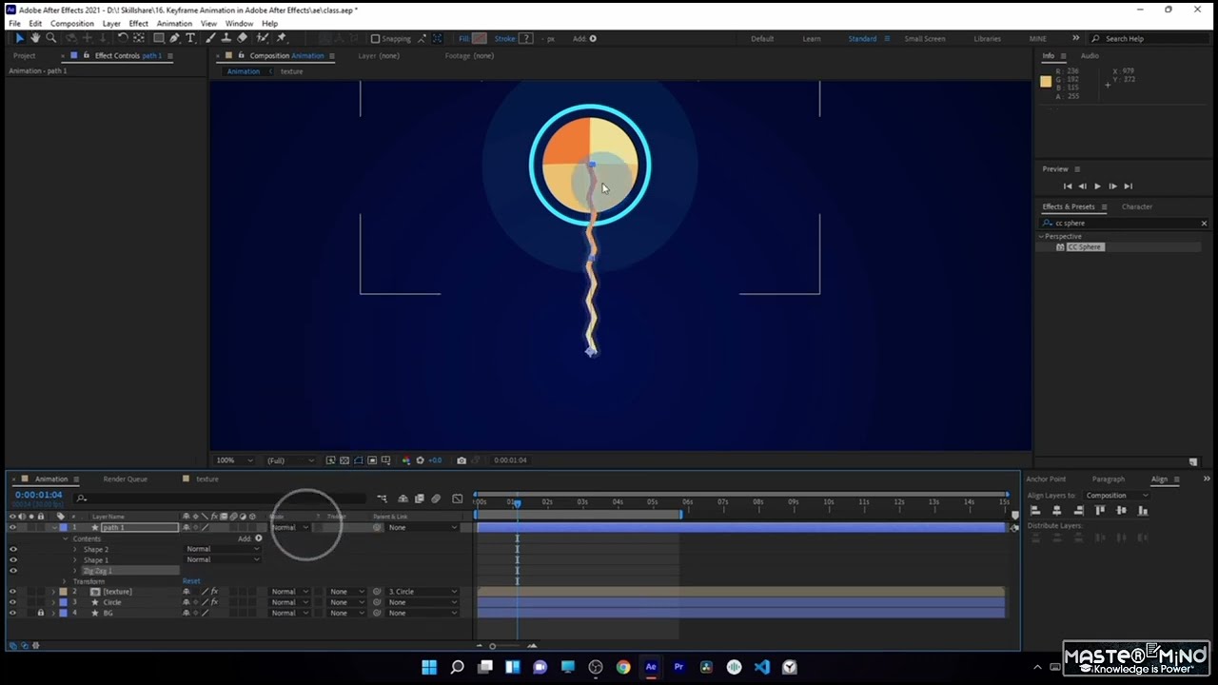Select the Eraser tool
The width and height of the screenshot is (1218, 685).
point(242,38)
